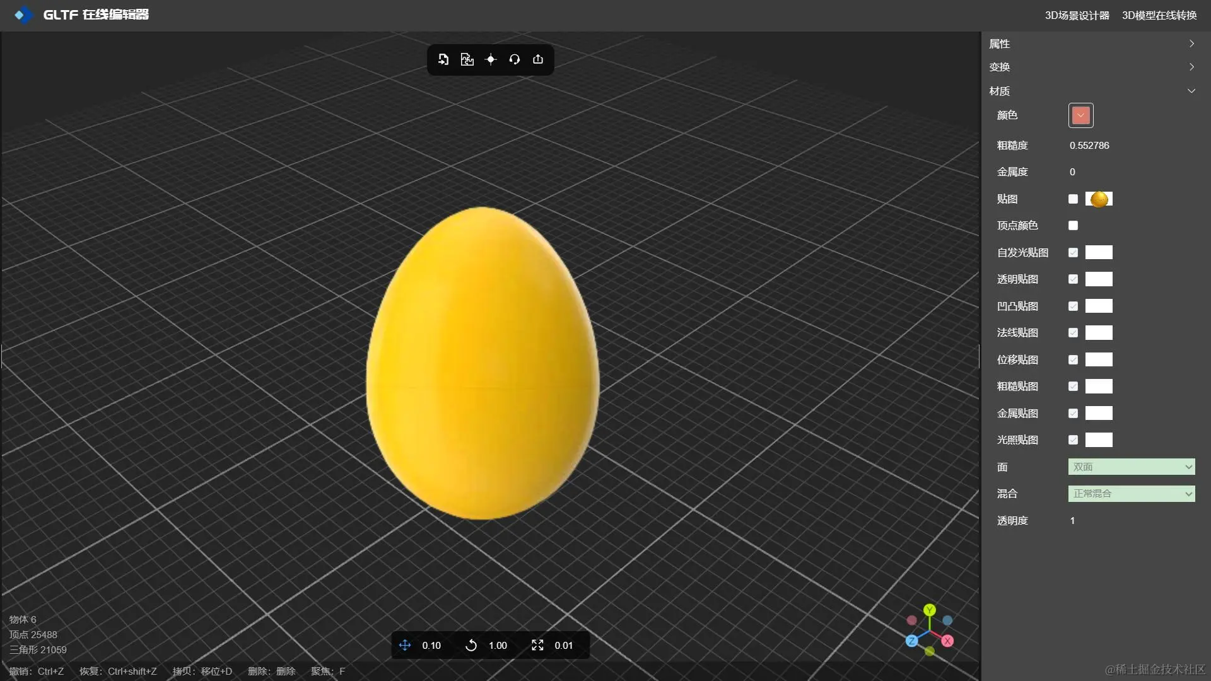The height and width of the screenshot is (681, 1211).
Task: Toggle the 位移贴图 checkbox
Action: coord(1073,360)
